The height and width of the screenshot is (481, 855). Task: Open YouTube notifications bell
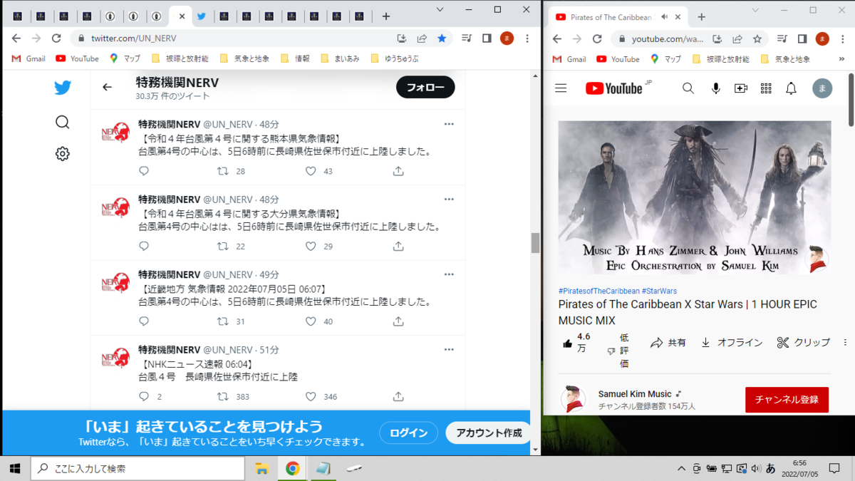[791, 88]
